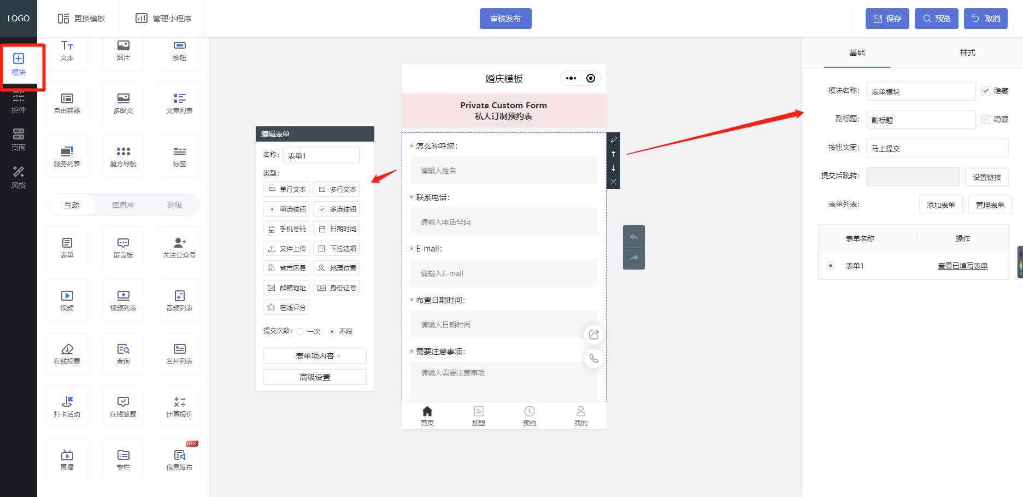
Task: Select 一次 submission limit radio
Action: pyautogui.click(x=300, y=331)
